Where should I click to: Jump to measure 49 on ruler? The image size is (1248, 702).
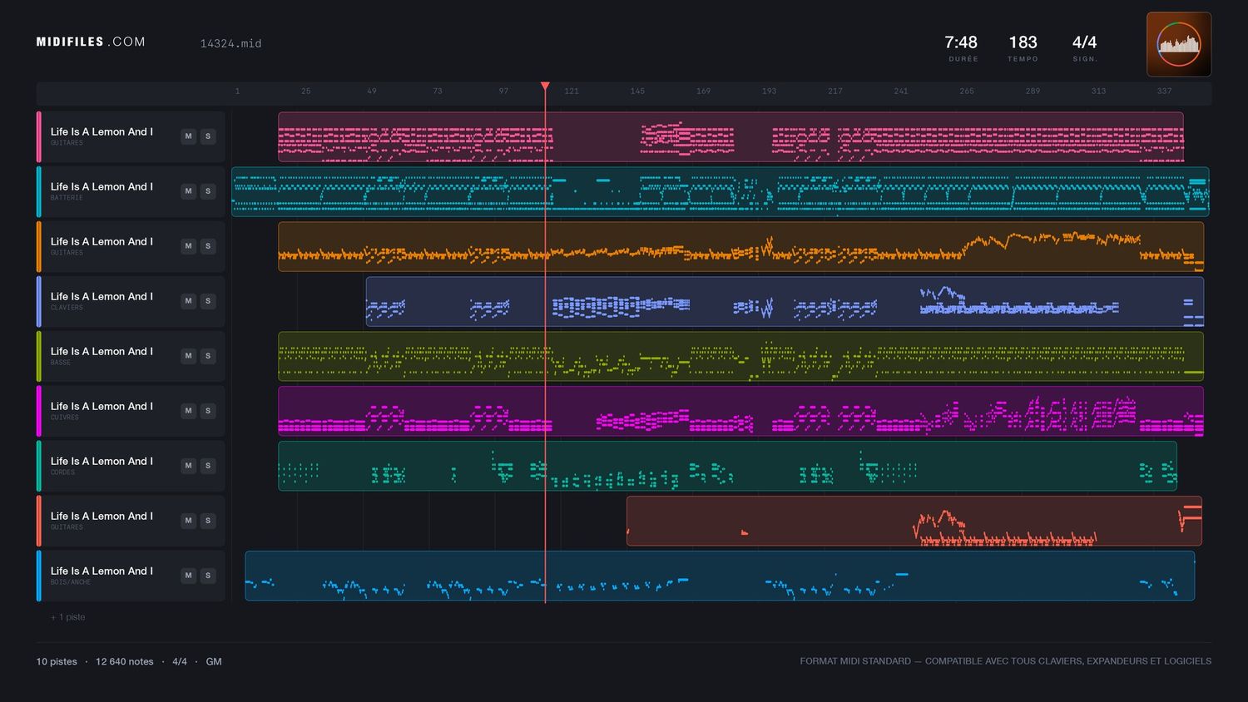click(x=372, y=91)
